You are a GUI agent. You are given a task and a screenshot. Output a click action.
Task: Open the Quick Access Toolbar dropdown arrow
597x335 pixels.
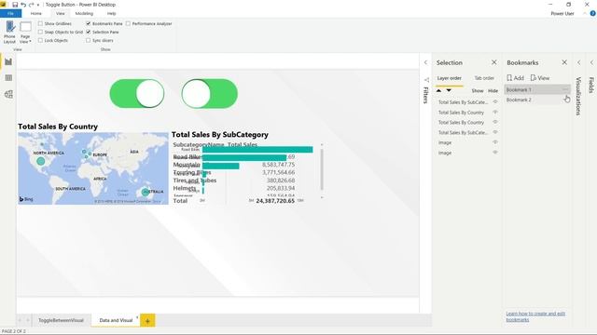[x=38, y=5]
